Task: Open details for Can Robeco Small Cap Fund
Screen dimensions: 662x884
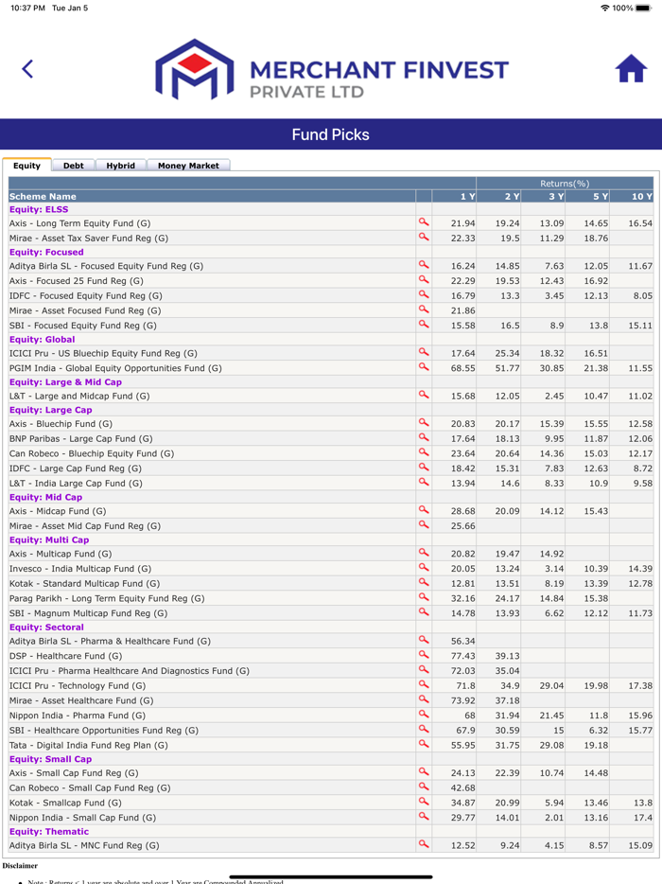Action: tap(424, 787)
